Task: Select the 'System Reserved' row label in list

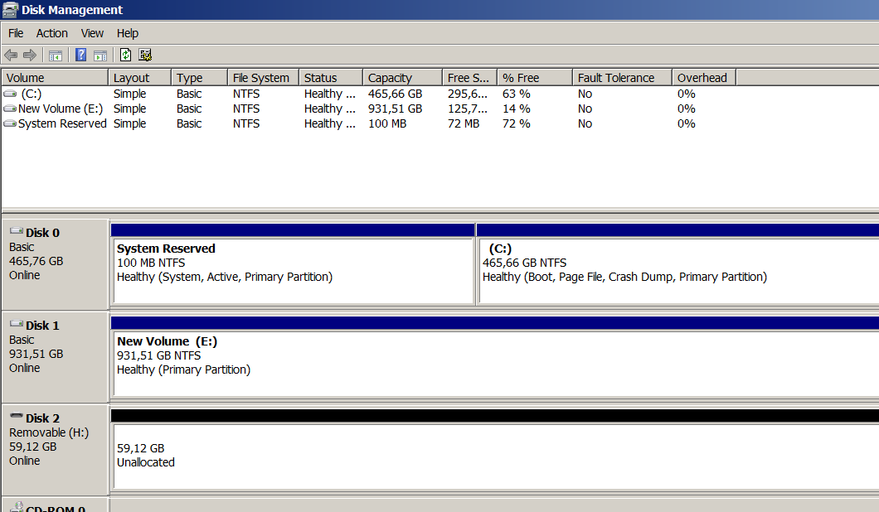Action: point(62,123)
